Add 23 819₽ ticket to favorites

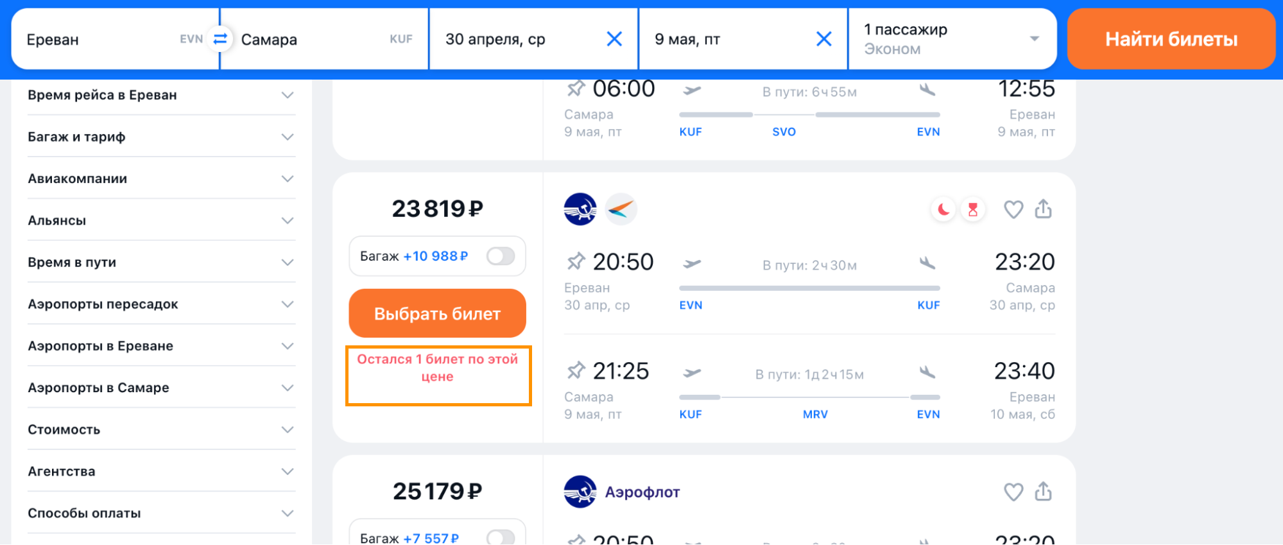(x=1013, y=209)
